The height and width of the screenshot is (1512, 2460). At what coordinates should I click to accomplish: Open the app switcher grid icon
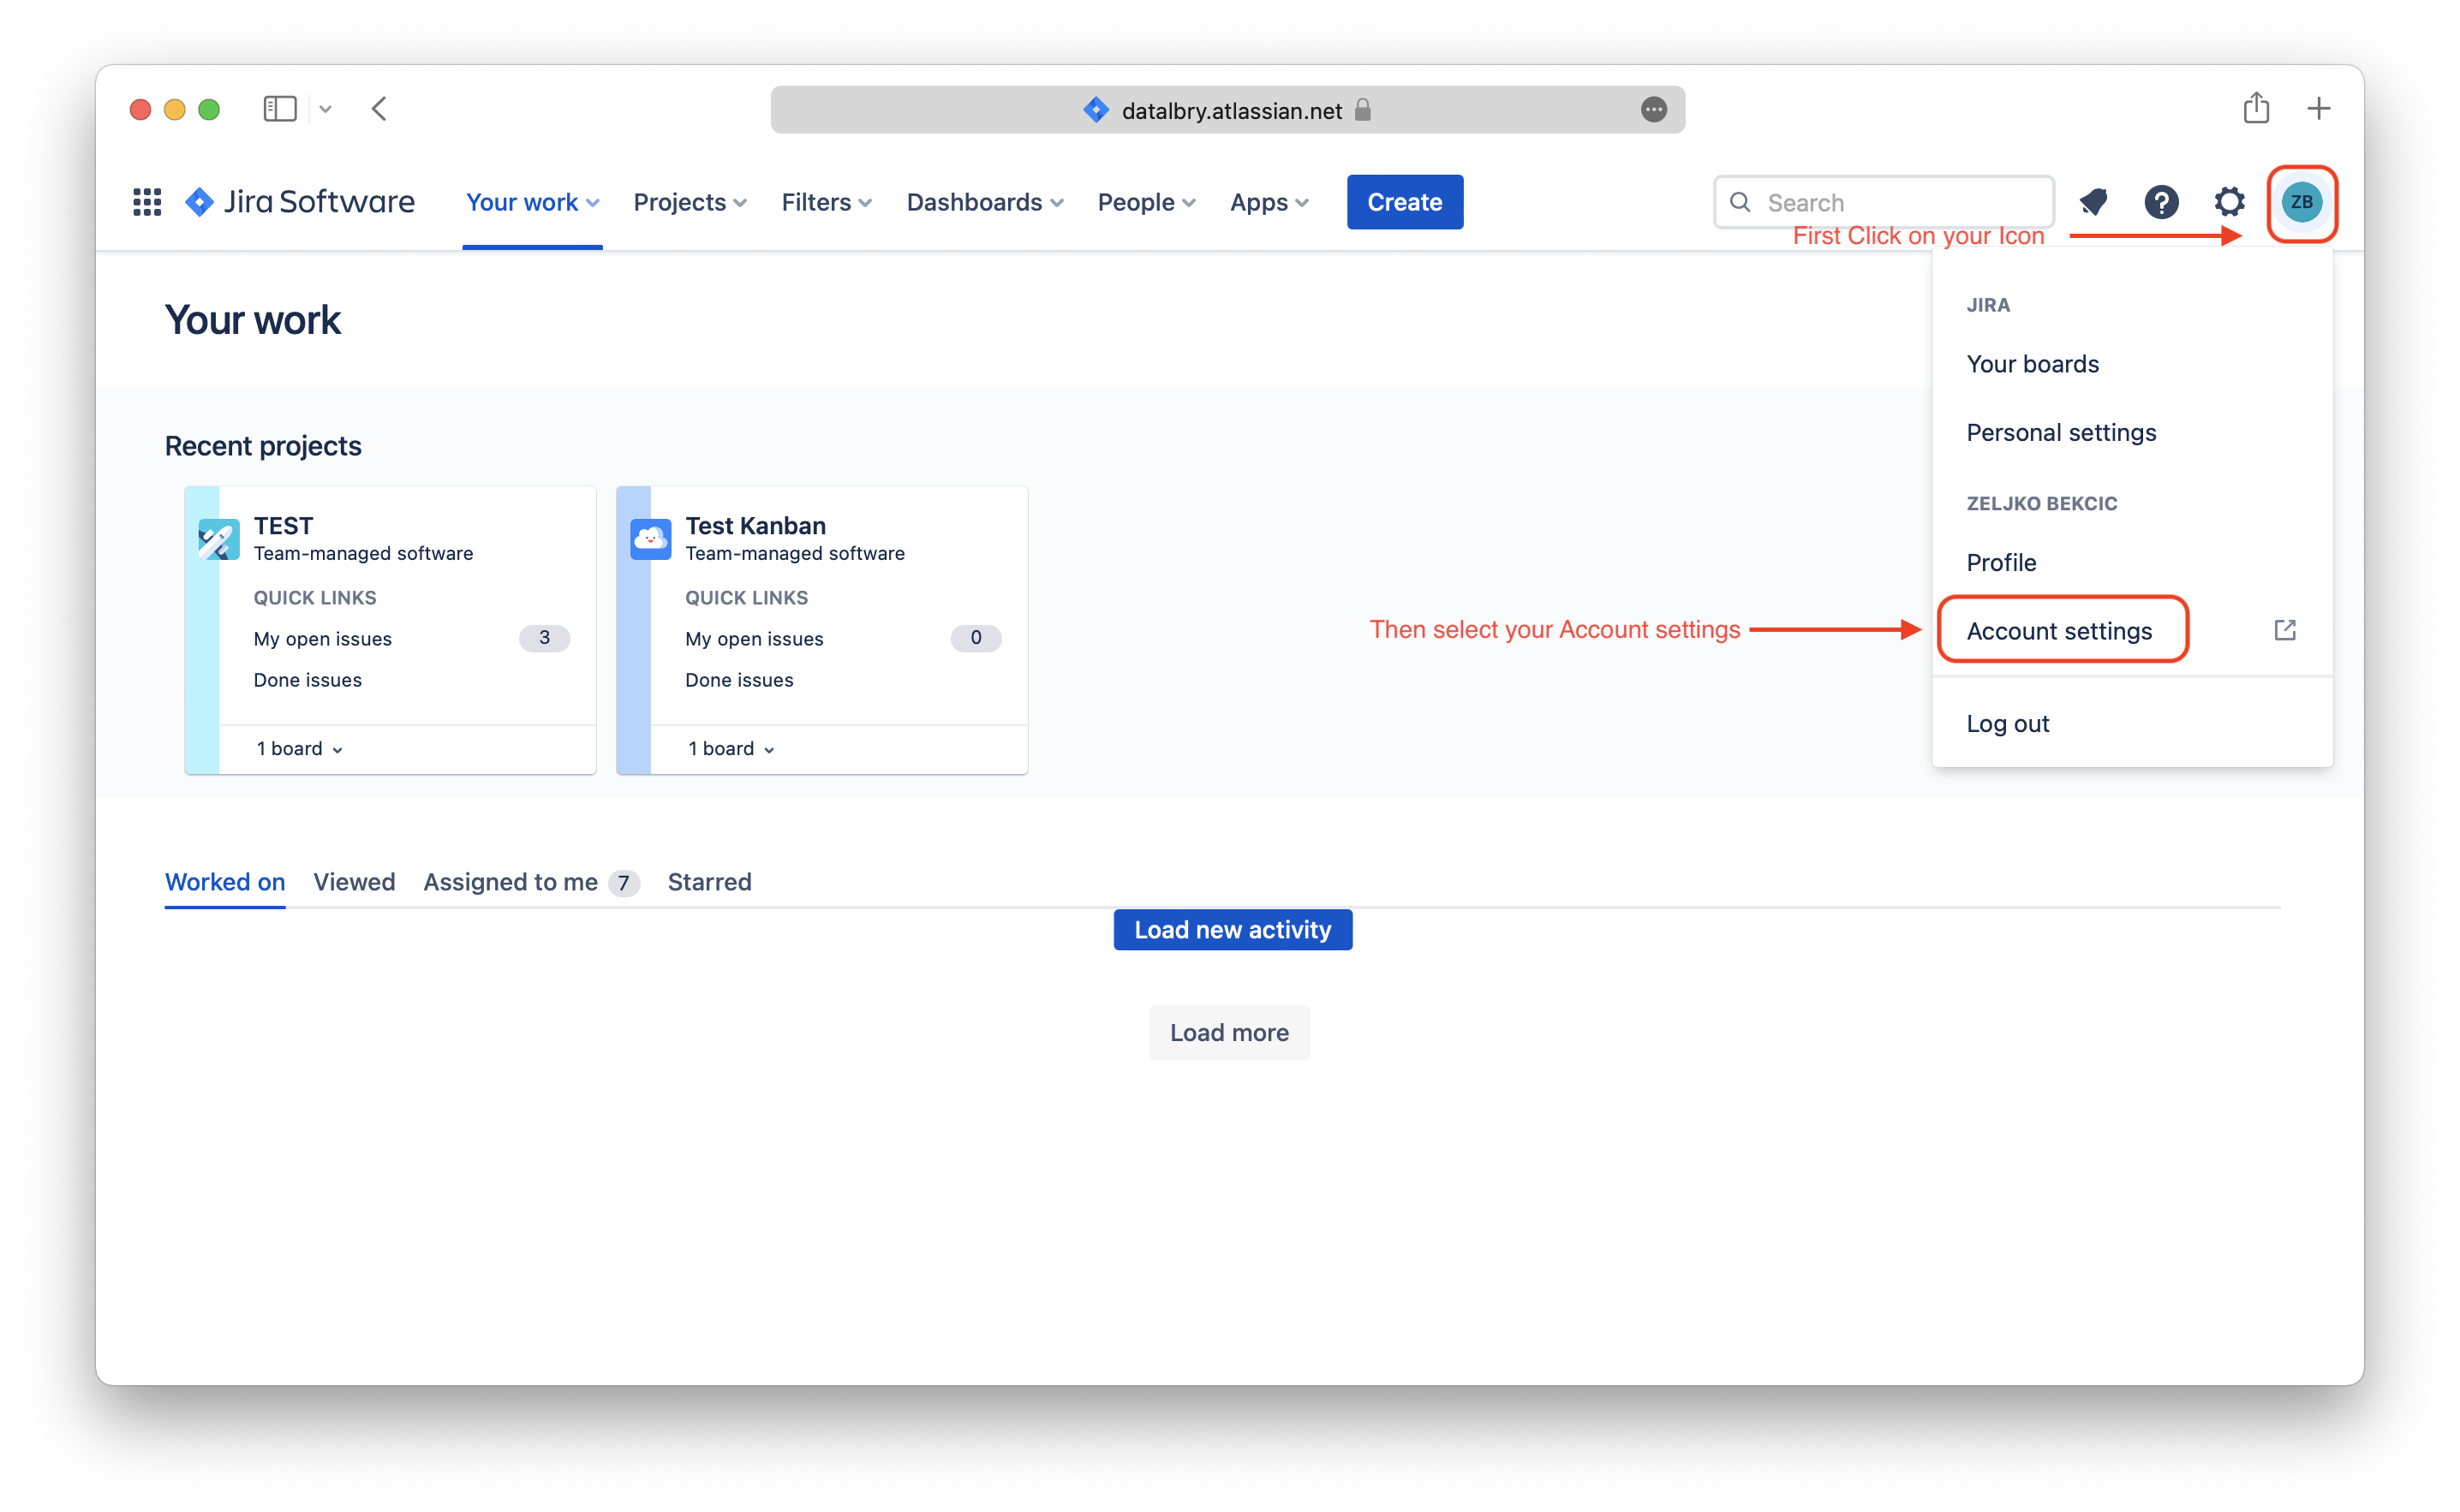[147, 202]
